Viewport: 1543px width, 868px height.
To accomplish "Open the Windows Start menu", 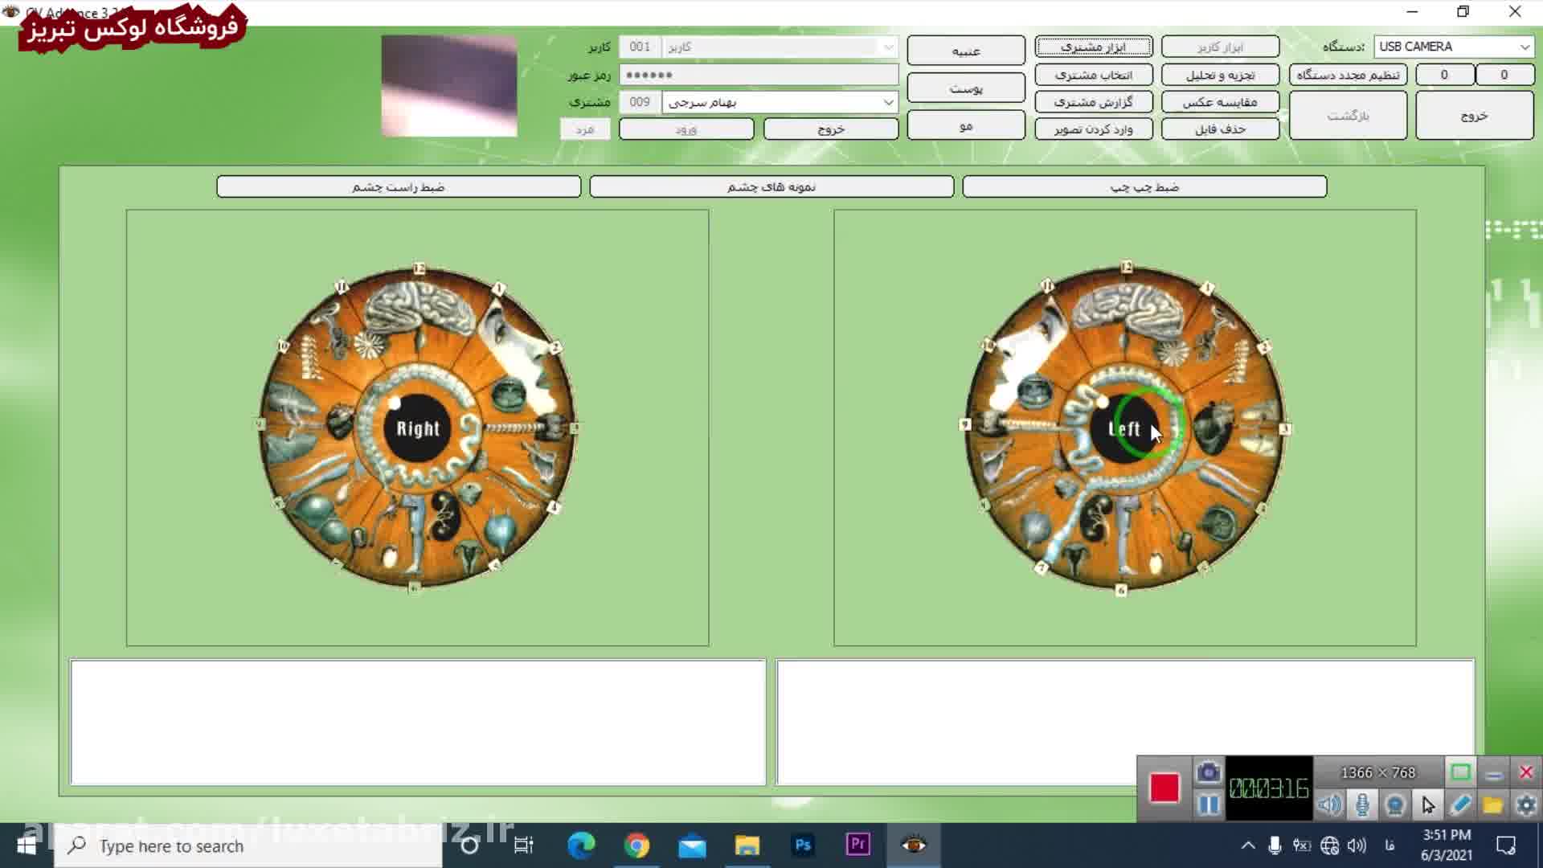I will (27, 845).
